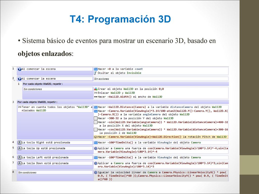Click width arrows icon beside 'Hacer =Wall2D.Width()'
Viewport: 259px width, 194px height.
click(x=96, y=97)
